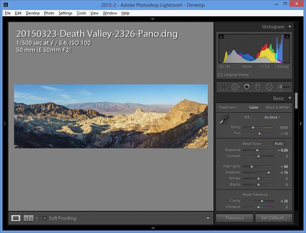This screenshot has width=306, height=233.
Task: Select the Crop Overlay tool
Action: 223,87
